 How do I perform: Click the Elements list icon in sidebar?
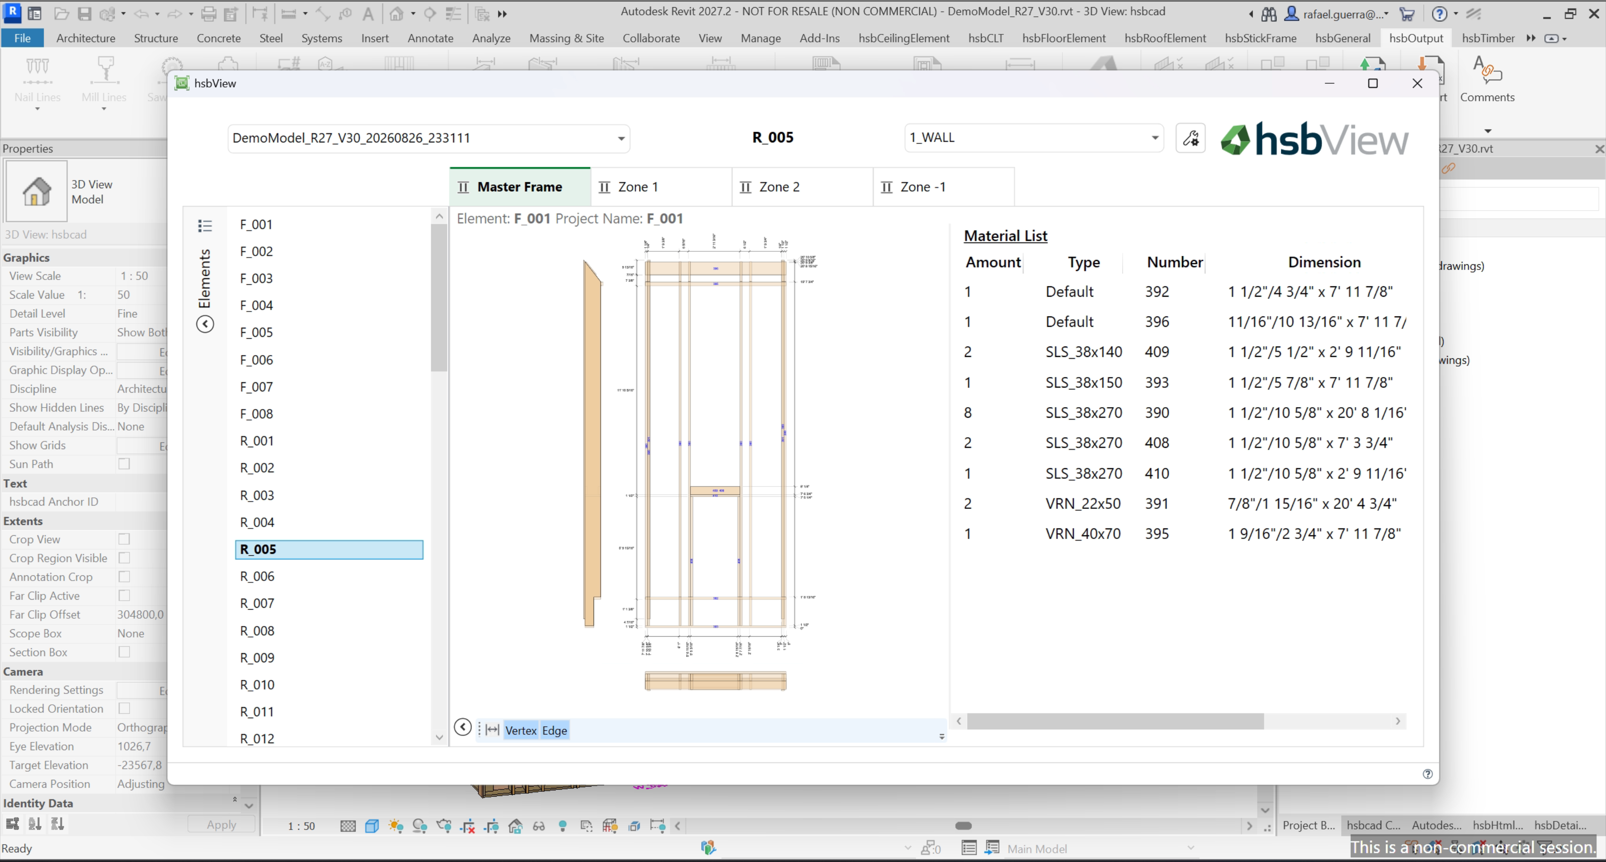(x=205, y=226)
